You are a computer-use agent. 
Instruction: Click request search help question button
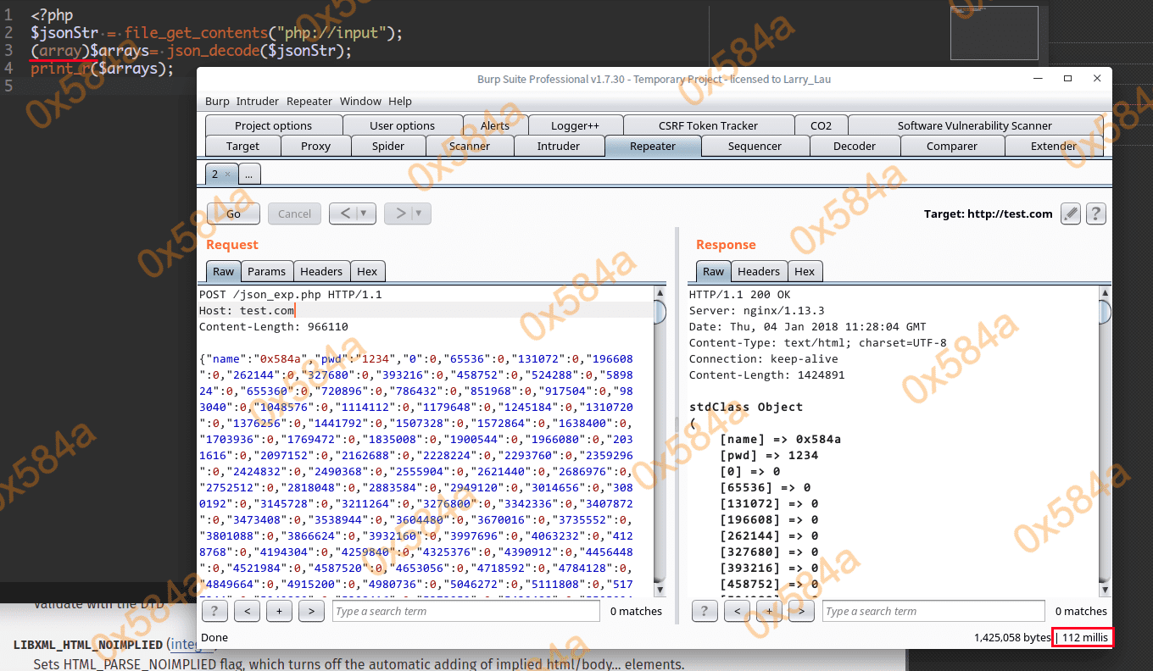tap(214, 611)
